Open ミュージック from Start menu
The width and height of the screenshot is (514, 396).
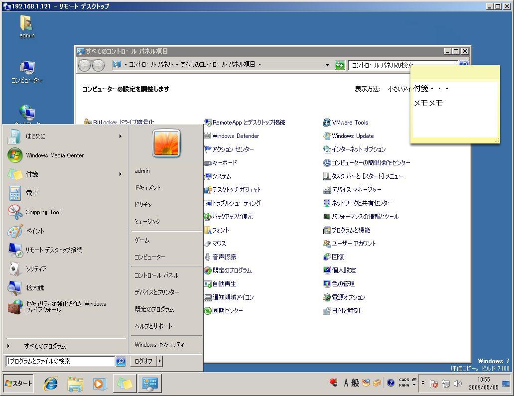click(x=147, y=221)
